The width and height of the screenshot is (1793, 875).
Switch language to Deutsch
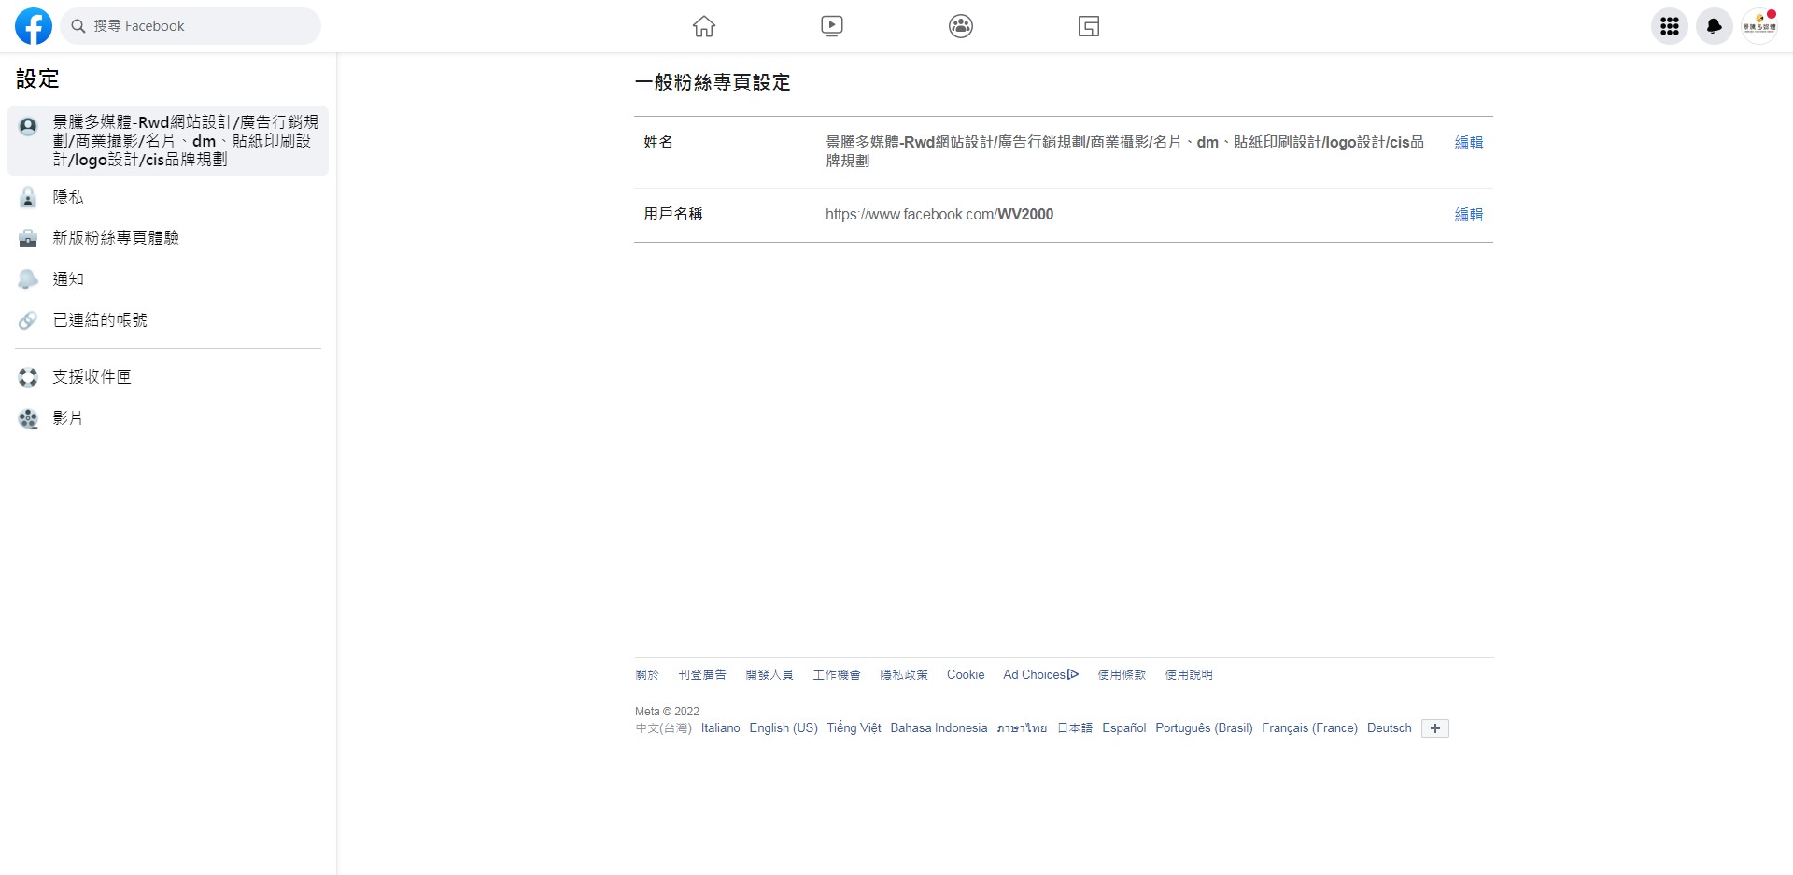1390,728
